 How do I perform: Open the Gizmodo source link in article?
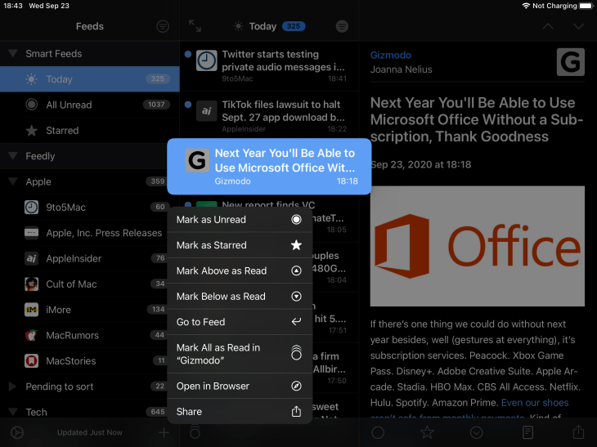[391, 56]
